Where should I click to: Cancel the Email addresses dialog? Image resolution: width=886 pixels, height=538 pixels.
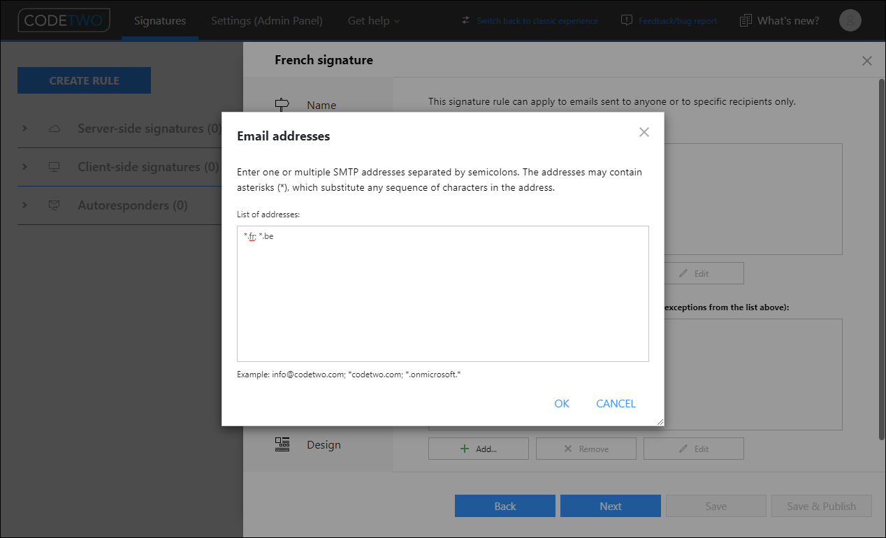(616, 403)
